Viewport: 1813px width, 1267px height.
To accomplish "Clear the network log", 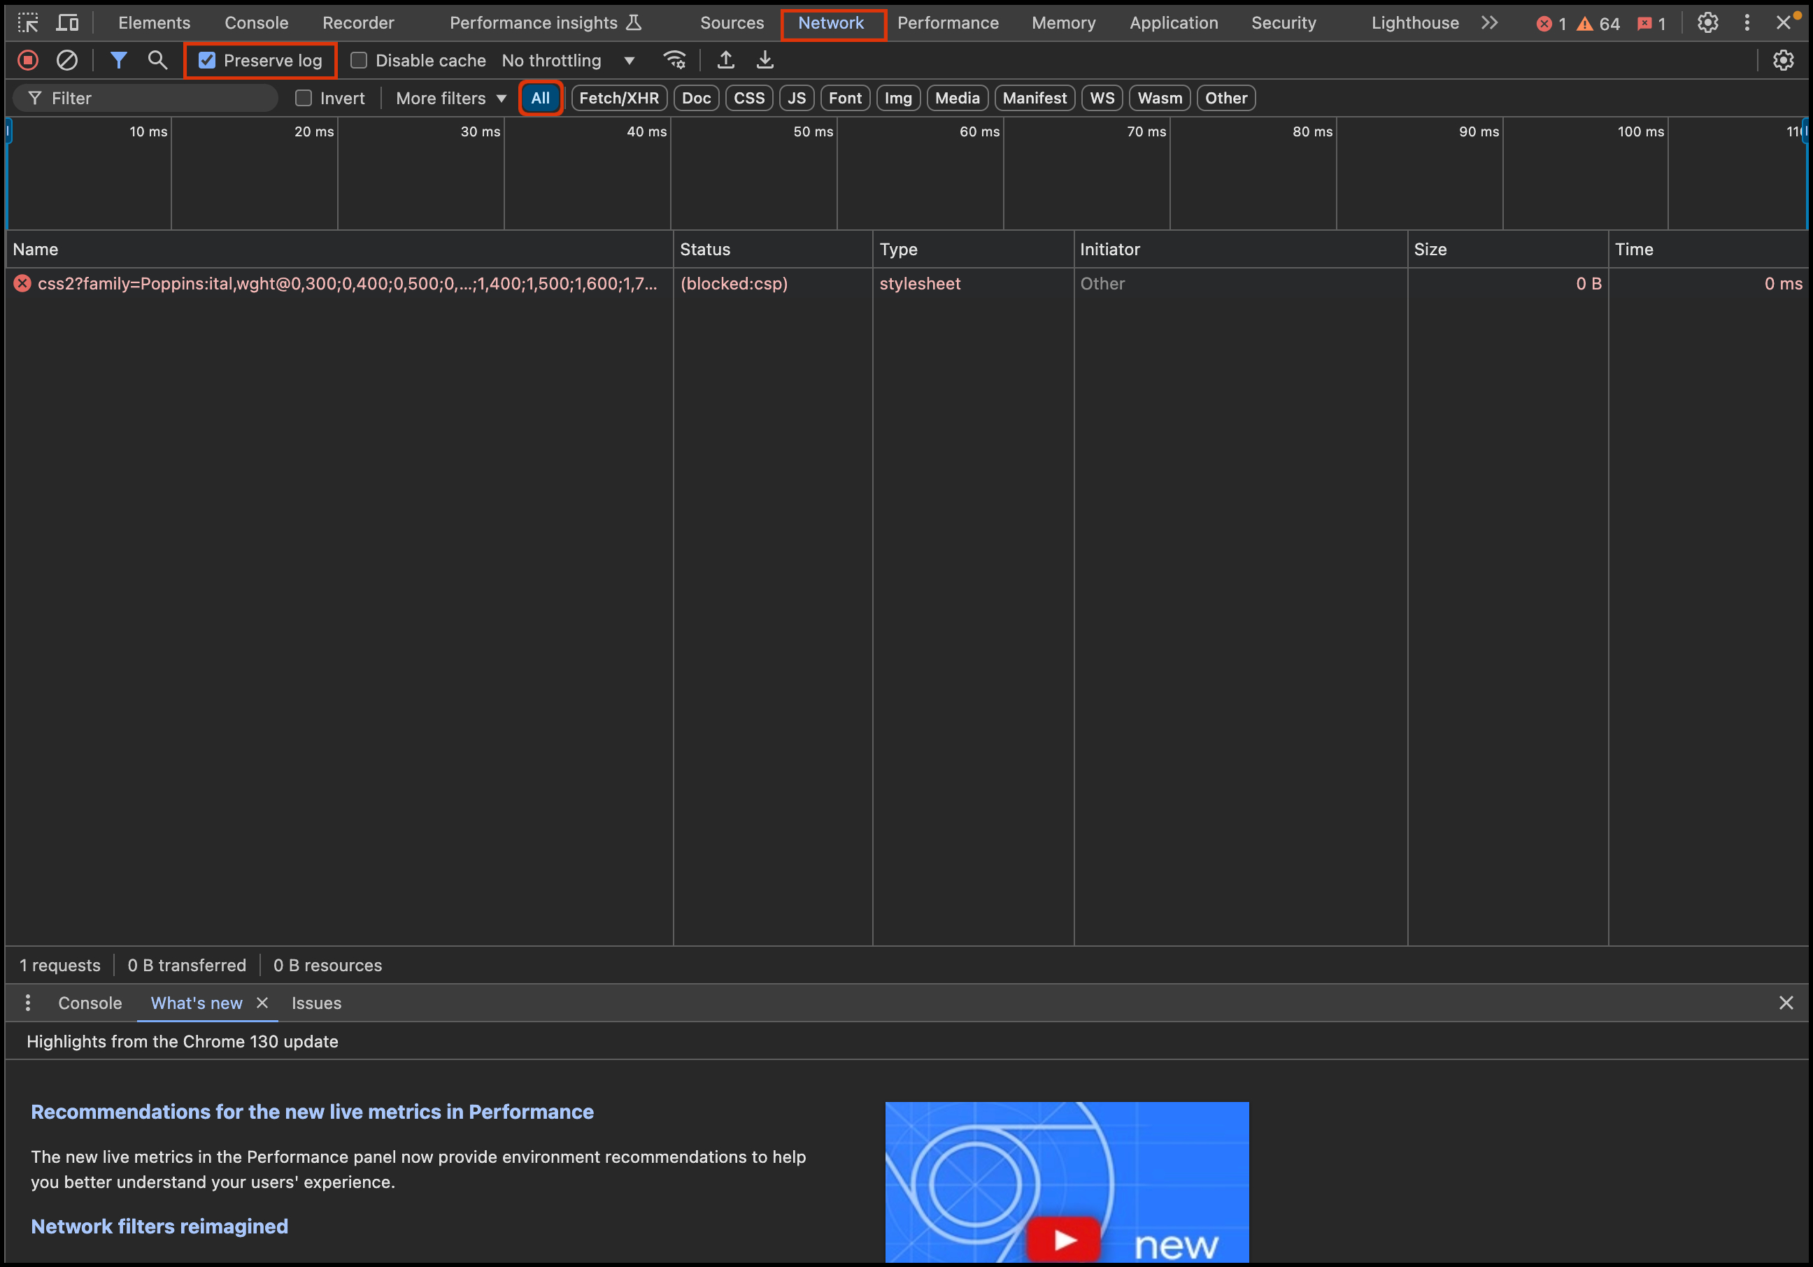I will click(x=67, y=60).
